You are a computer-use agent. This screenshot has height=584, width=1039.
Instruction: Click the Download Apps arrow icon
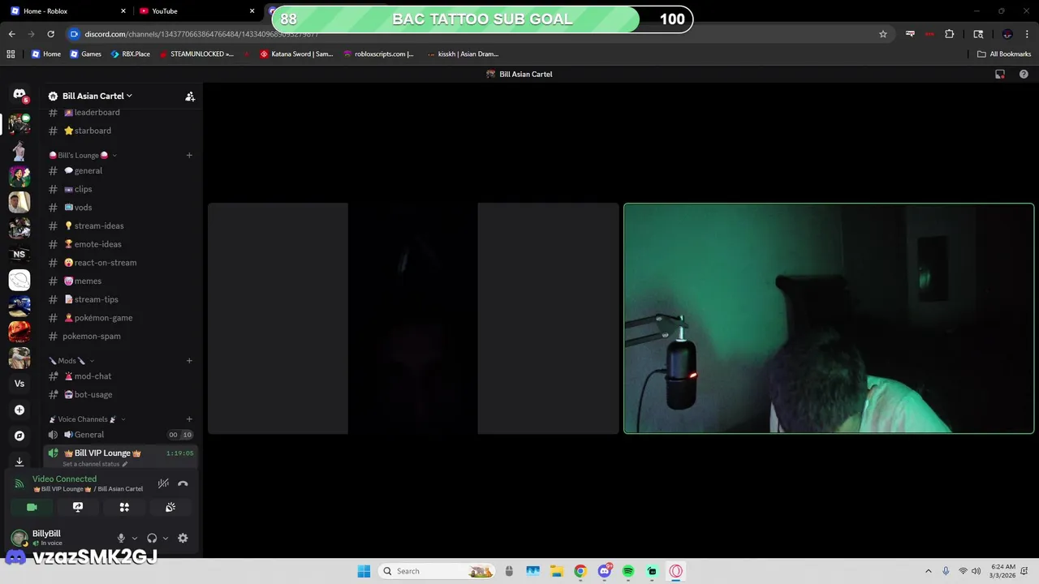coord(19,461)
